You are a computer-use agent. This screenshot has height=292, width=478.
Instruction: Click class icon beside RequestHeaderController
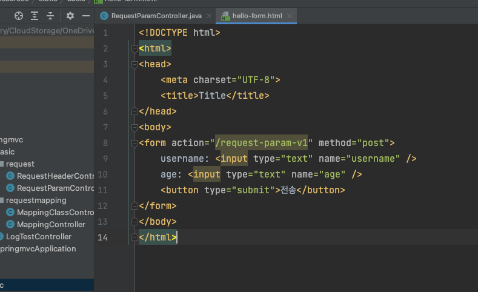10,176
